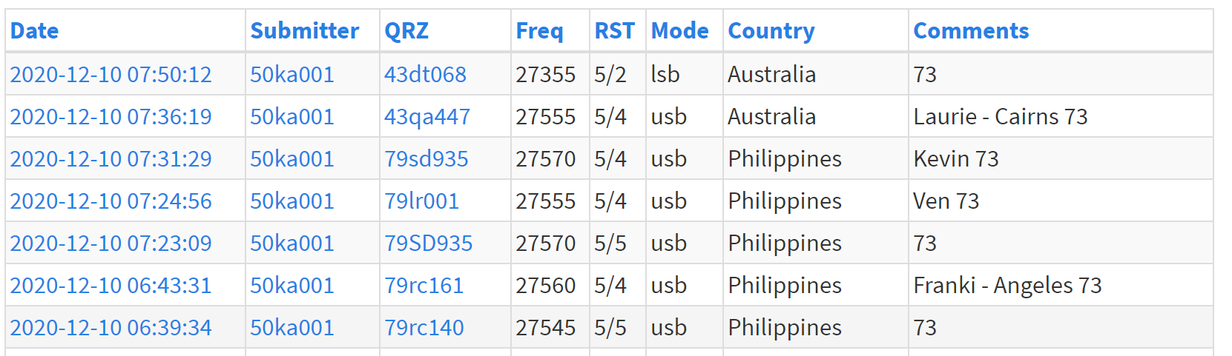Open QRZ callsign 79sd935 lowercase entry
The image size is (1232, 356).
point(426,158)
